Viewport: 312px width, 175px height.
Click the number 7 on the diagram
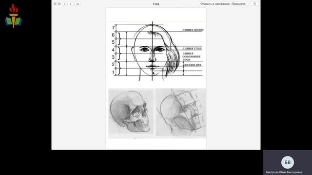(113, 28)
